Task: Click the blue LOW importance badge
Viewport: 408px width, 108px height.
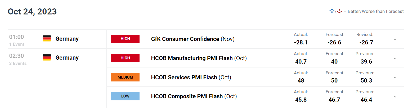Action: (x=125, y=96)
